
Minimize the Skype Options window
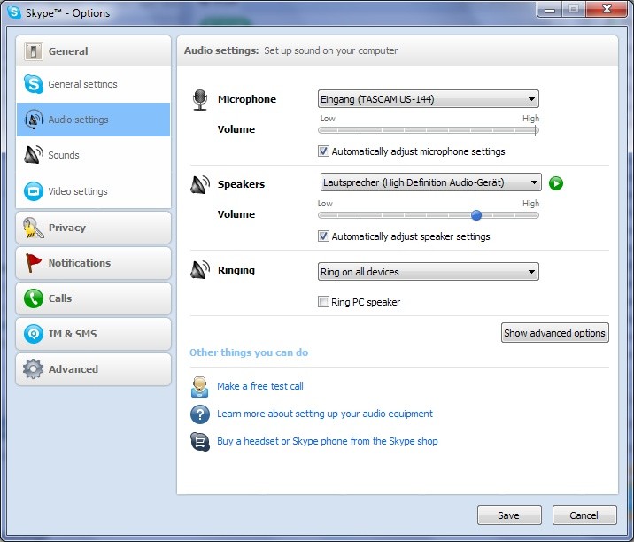coord(550,10)
